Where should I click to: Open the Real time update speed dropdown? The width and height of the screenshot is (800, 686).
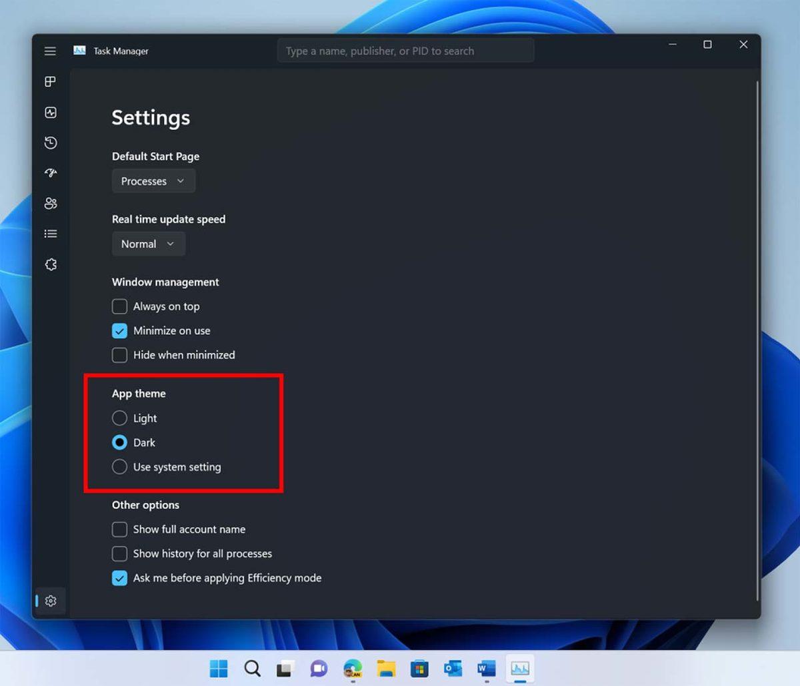coord(148,244)
